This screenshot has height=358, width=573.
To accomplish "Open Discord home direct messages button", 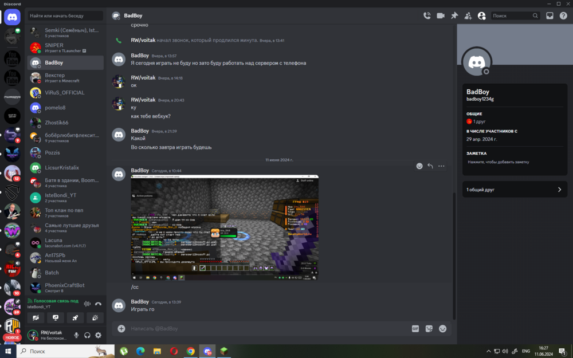I will [12, 17].
